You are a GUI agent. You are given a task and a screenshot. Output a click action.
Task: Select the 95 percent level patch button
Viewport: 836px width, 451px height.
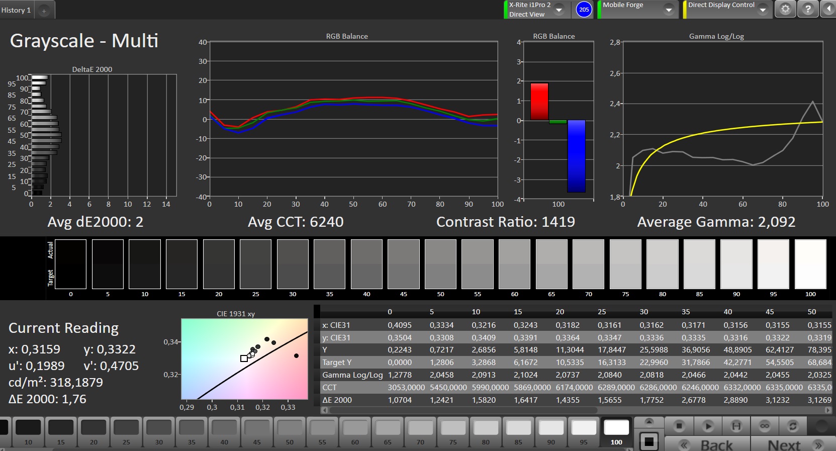coord(584,432)
